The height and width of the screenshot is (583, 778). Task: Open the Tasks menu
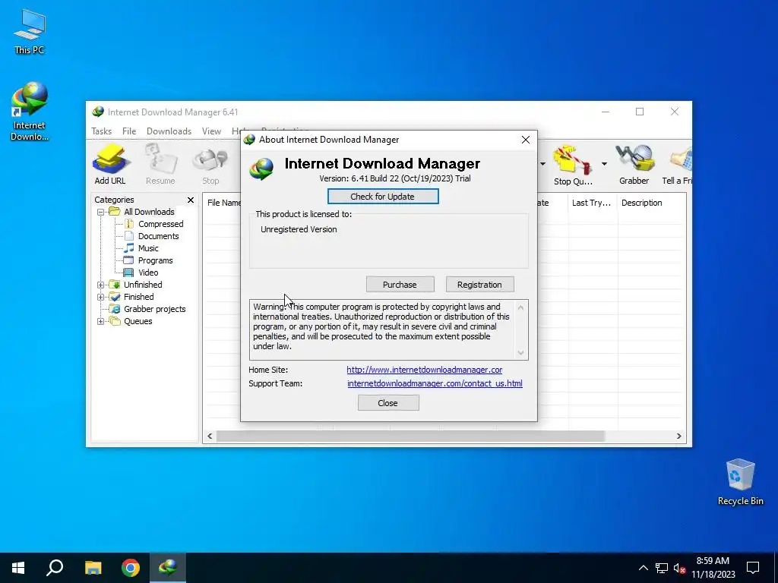[101, 131]
